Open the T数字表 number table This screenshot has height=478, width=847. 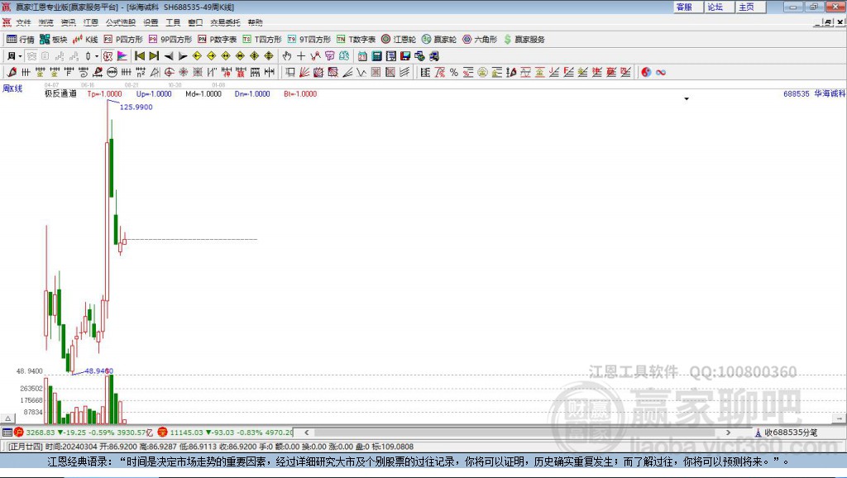click(x=356, y=40)
